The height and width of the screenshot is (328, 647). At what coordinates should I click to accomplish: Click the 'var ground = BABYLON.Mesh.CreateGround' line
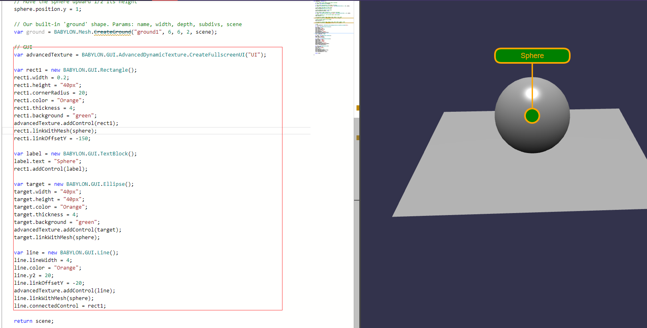116,32
